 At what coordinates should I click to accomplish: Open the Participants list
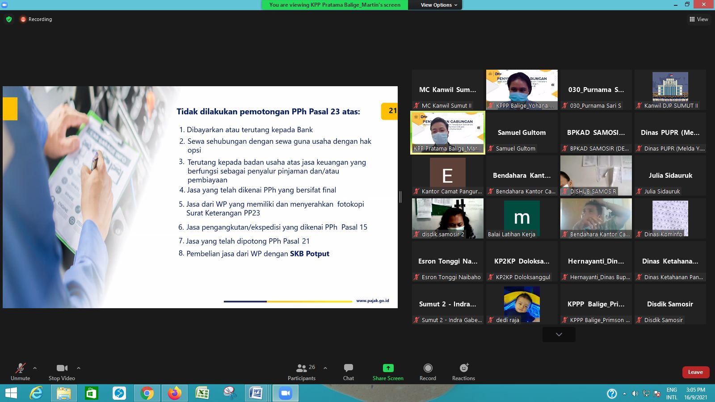point(302,372)
